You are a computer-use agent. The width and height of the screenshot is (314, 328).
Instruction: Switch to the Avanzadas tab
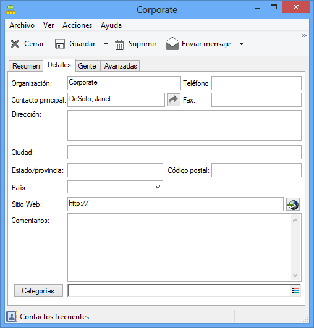coord(121,66)
